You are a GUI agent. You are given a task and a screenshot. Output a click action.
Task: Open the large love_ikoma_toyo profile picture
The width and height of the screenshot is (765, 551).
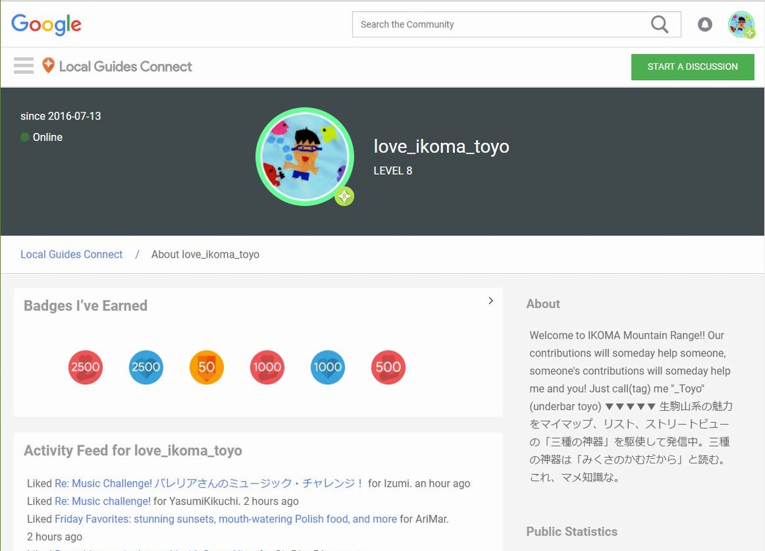(x=305, y=156)
